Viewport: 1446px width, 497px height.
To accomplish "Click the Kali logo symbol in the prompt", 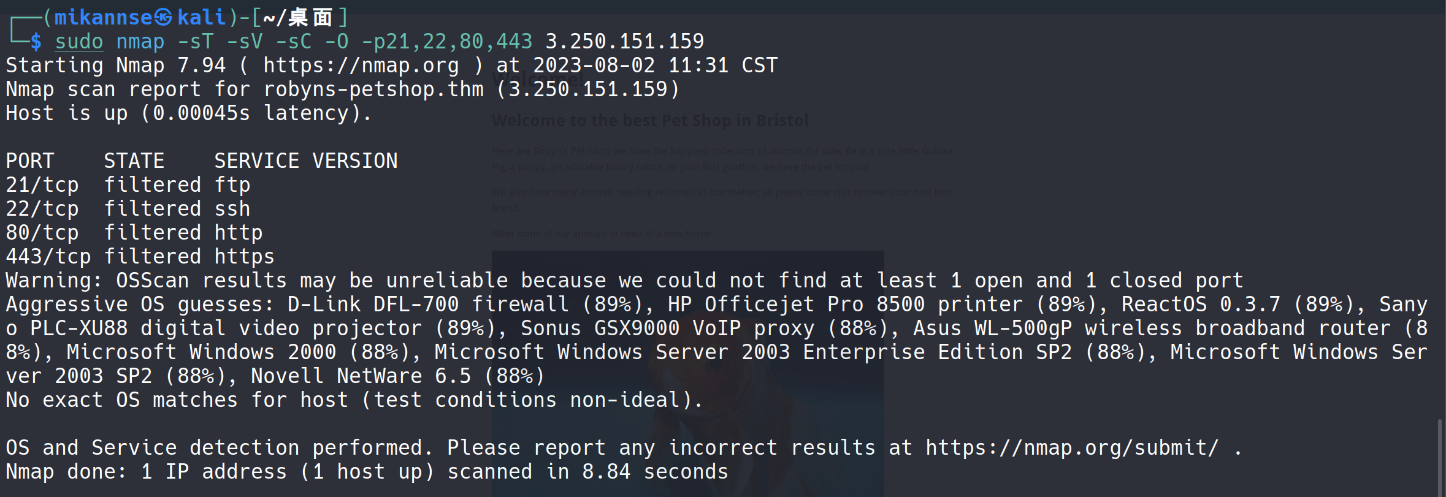I will (x=163, y=18).
